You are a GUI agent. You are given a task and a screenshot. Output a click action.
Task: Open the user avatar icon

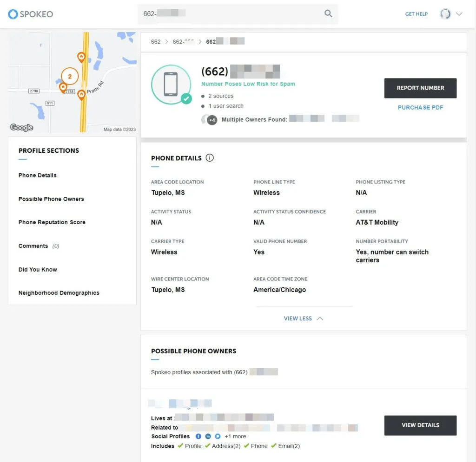click(x=445, y=14)
